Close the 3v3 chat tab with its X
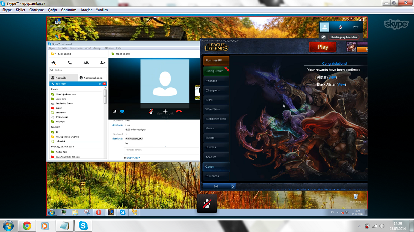 (x=233, y=187)
